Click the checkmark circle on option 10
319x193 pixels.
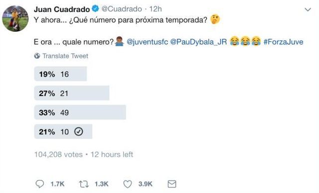pos(79,131)
